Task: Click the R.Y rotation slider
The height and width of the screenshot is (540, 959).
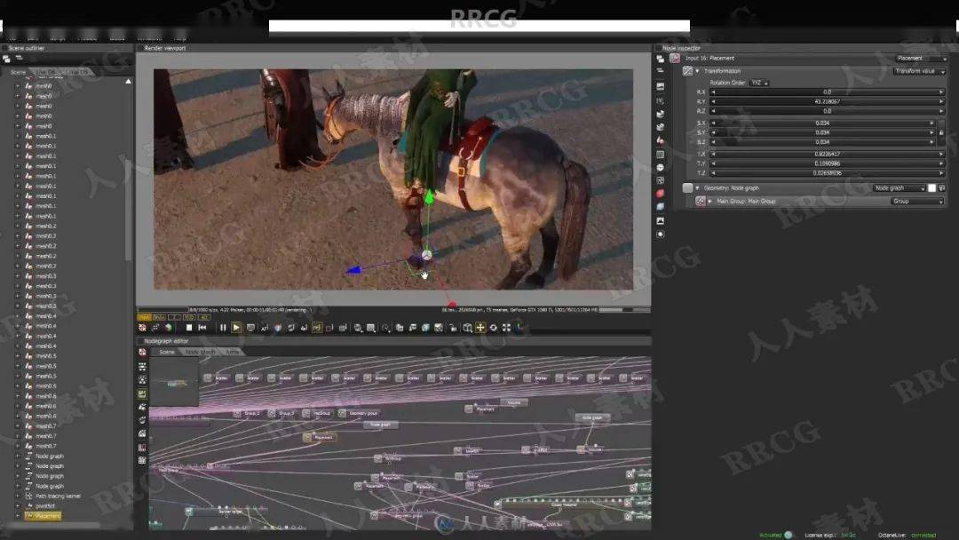Action: coord(827,101)
